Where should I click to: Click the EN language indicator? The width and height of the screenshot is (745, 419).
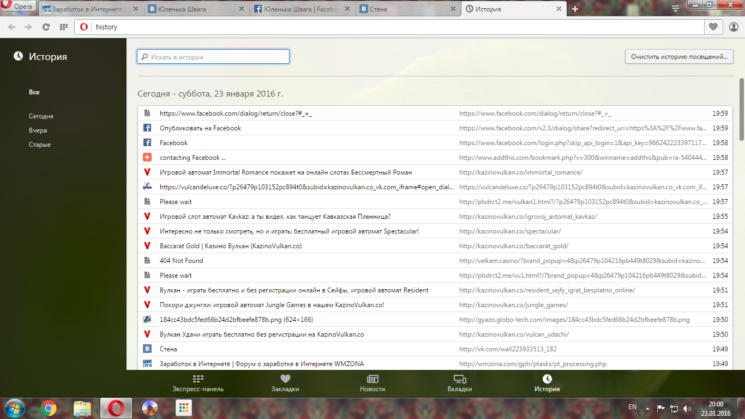(x=632, y=407)
